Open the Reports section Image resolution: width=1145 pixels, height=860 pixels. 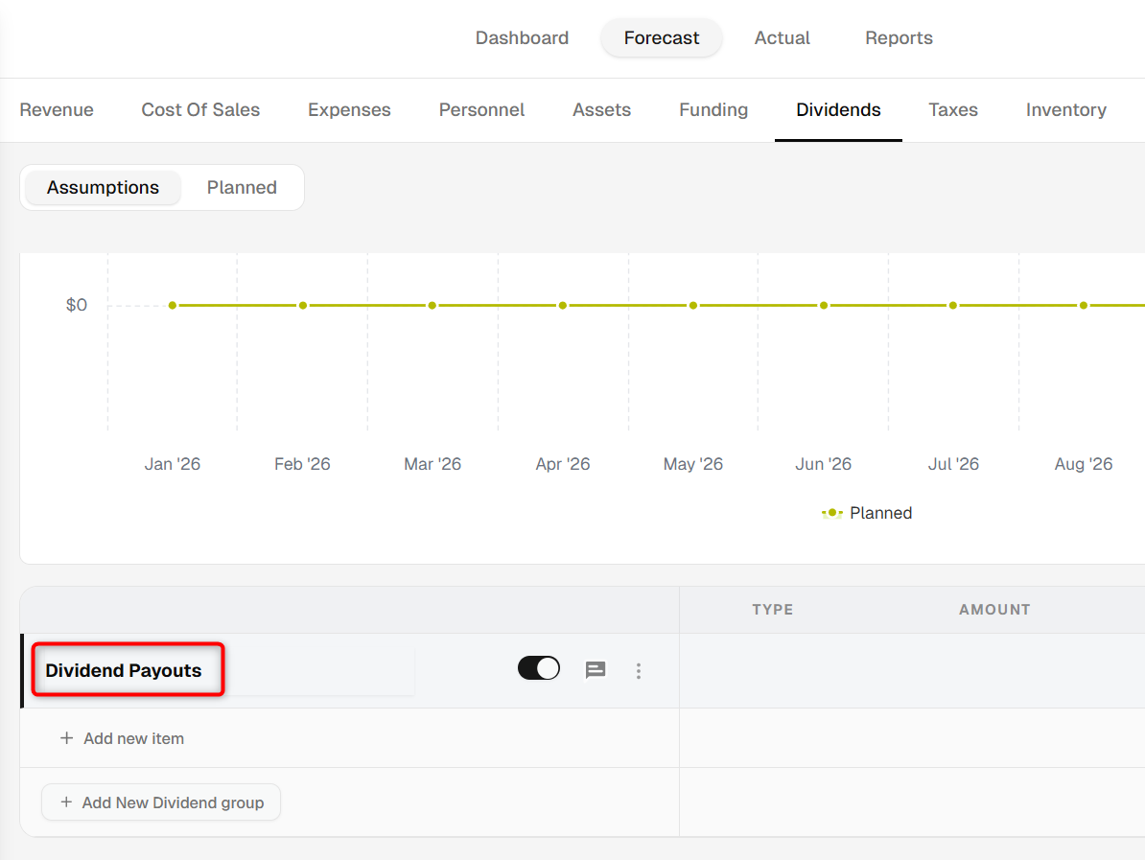(899, 38)
